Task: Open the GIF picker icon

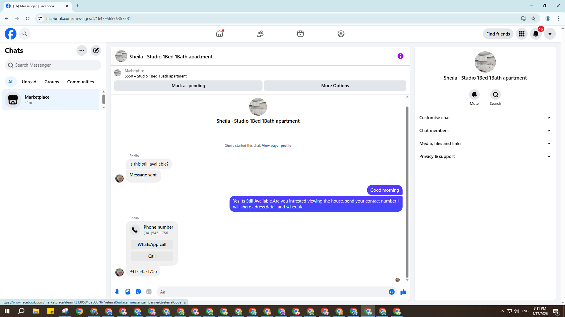Action: click(x=149, y=292)
